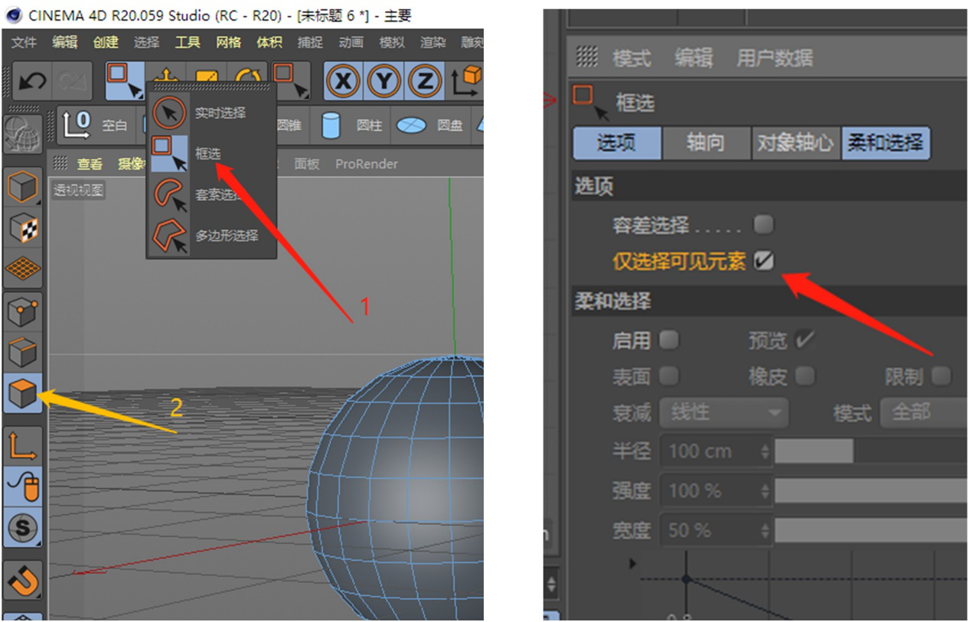This screenshot has width=969, height=622.
Task: Tick the soft selection 启用 checkbox
Action: (669, 340)
